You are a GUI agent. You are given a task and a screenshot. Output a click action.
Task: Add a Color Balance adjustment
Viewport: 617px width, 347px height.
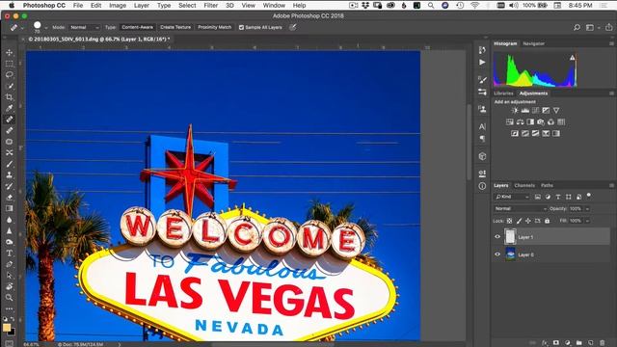[x=520, y=122]
